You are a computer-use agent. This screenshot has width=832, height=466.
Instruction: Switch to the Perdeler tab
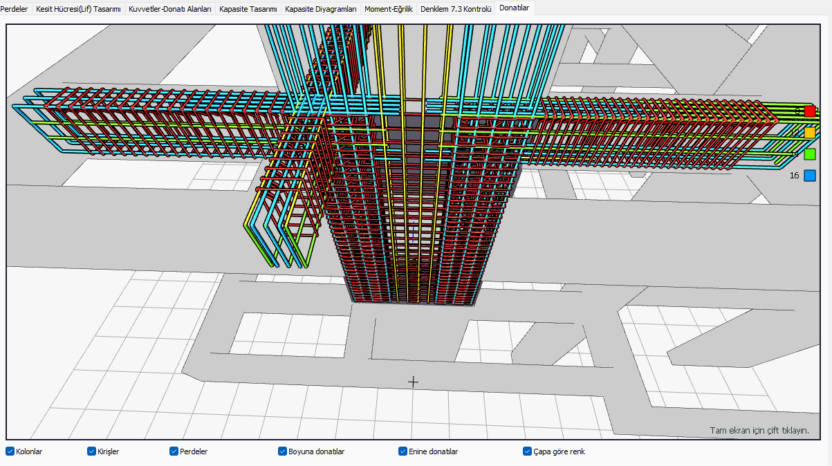[14, 9]
